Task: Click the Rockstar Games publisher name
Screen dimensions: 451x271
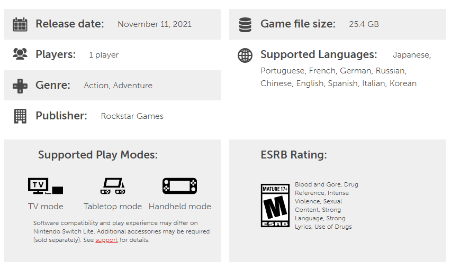Action: [x=132, y=116]
